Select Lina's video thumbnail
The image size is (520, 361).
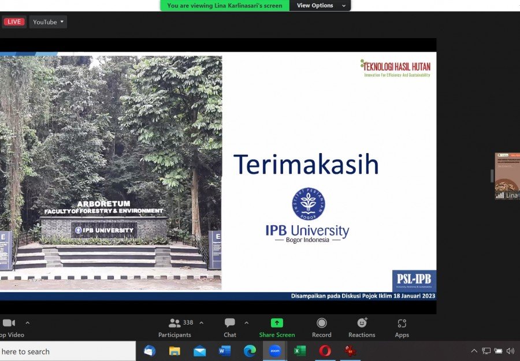[507, 176]
